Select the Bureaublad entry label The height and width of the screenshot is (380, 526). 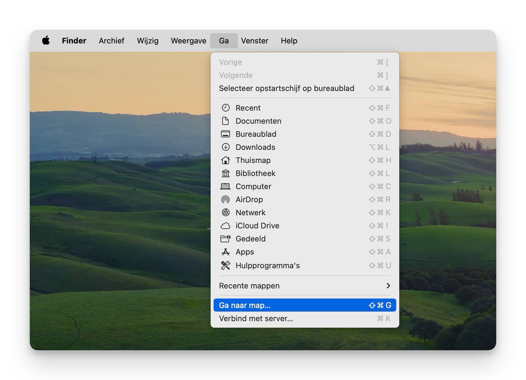pos(256,134)
